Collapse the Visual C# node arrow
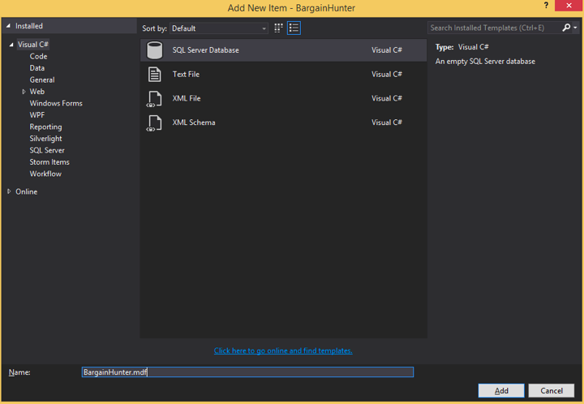The height and width of the screenshot is (404, 584). pos(11,45)
